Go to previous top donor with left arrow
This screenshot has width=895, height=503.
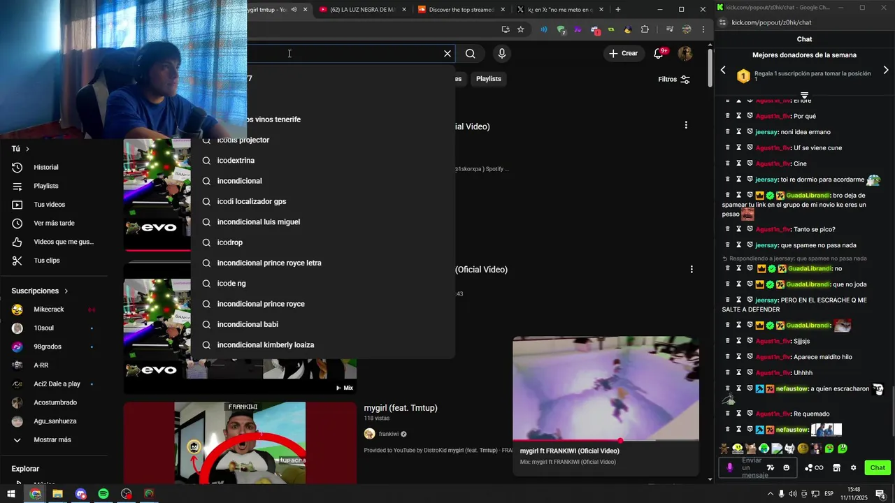pos(723,70)
